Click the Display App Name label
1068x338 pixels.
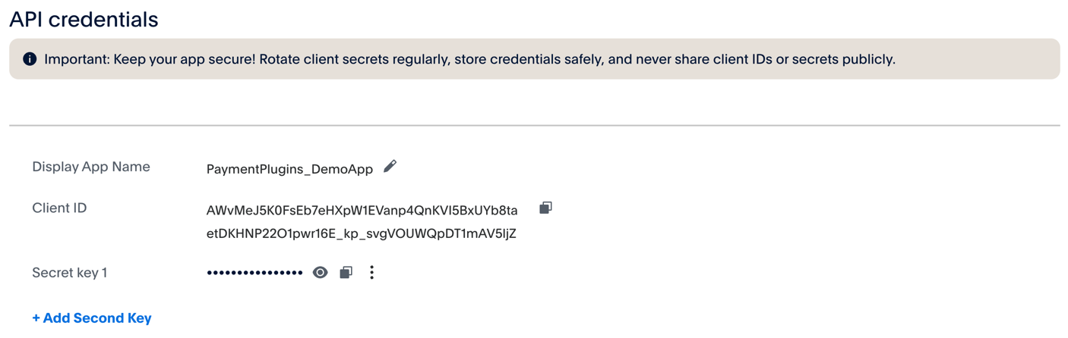click(x=91, y=167)
